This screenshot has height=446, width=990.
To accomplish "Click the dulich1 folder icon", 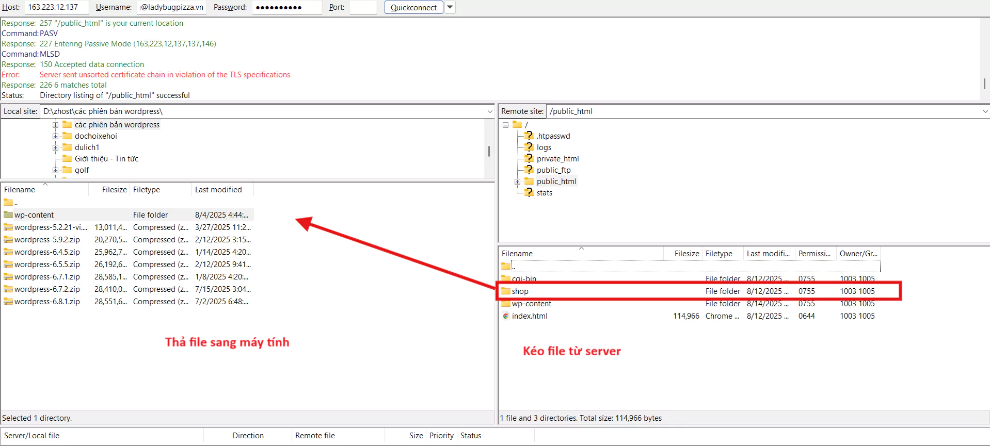I will point(67,147).
